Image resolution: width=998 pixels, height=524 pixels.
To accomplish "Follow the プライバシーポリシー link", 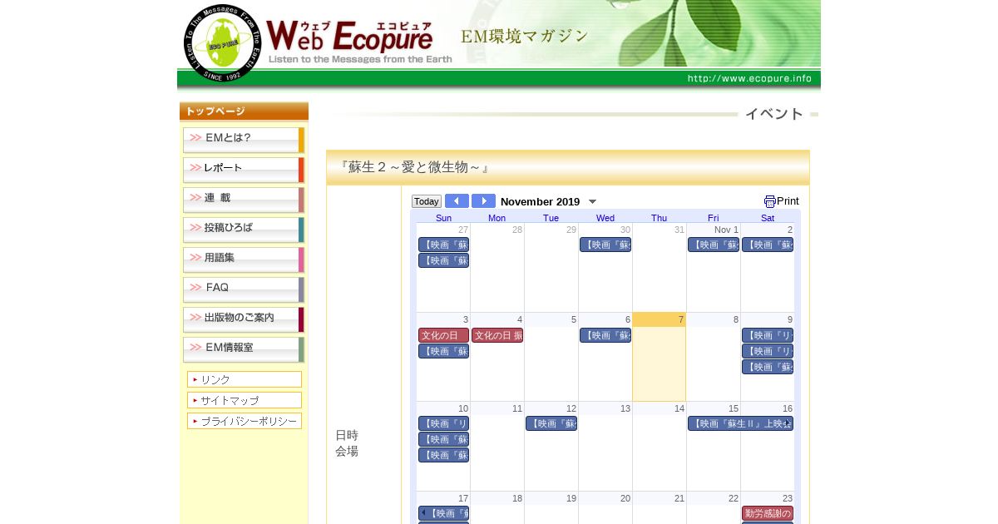I will 245,421.
